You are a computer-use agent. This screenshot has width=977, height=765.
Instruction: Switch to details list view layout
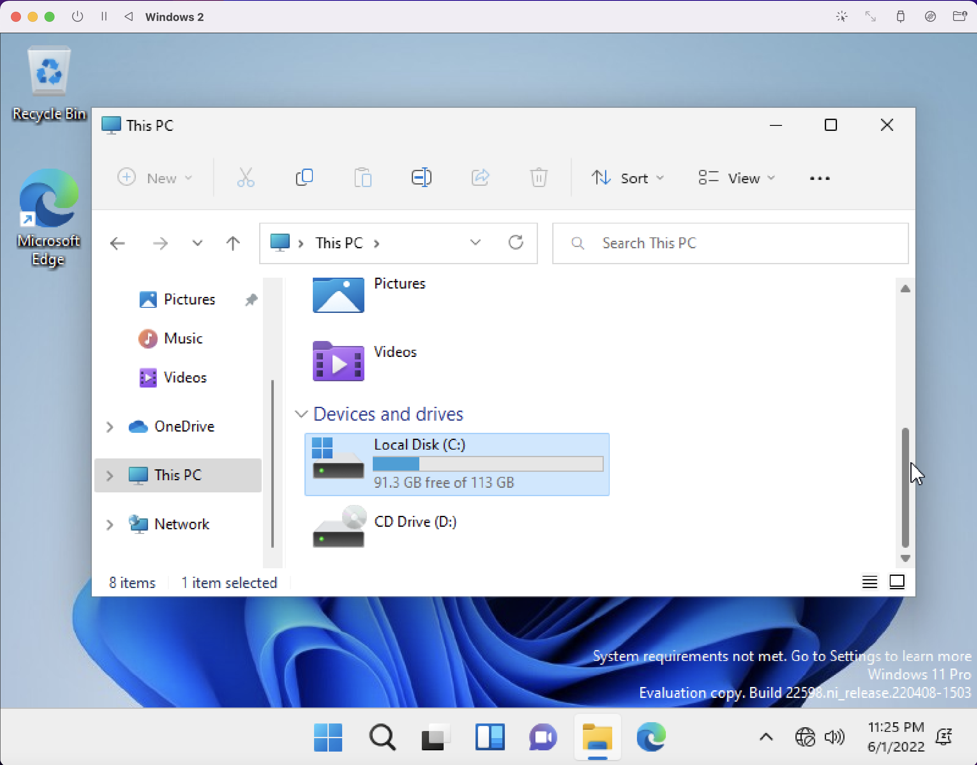click(870, 582)
